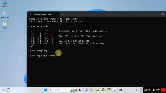166x93 pixels.
Task: Launch Google Chrome from the taskbar
Action: click(x=103, y=90)
